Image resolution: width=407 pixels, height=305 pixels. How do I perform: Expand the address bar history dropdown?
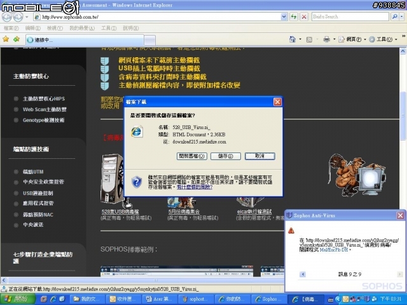coord(284,17)
